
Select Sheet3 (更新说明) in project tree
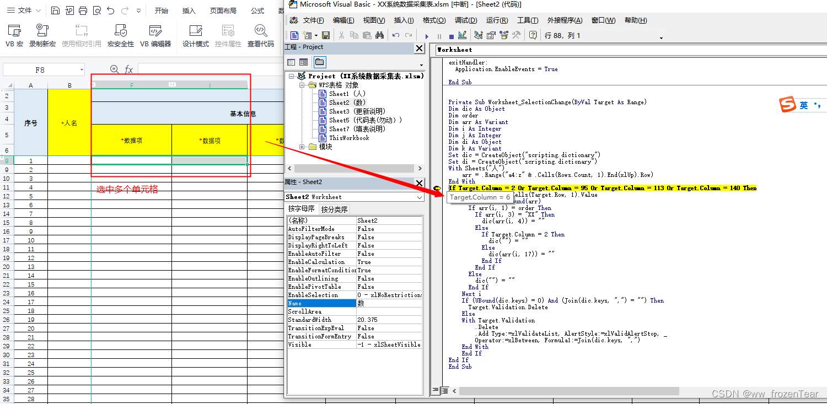pyautogui.click(x=357, y=111)
